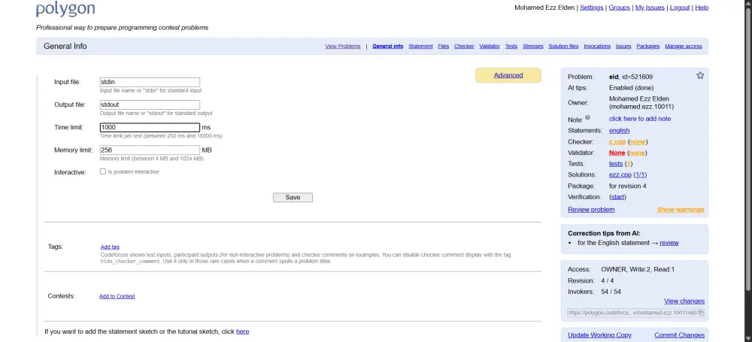Open the Packages tab
This screenshot has width=752, height=342.
(x=648, y=47)
